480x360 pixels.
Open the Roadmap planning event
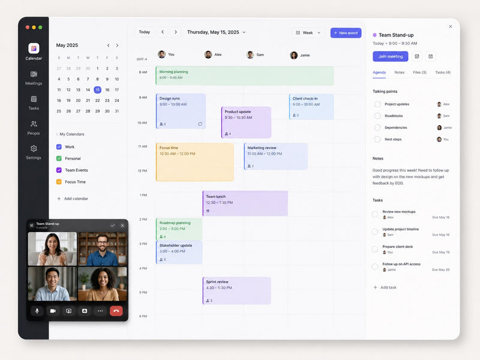[x=179, y=229]
